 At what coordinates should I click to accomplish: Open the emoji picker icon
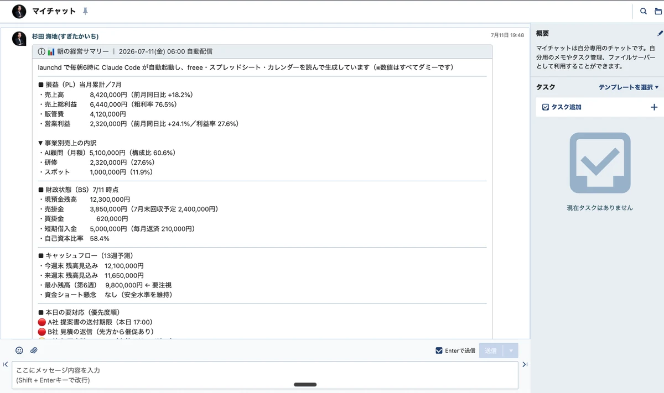pos(19,350)
